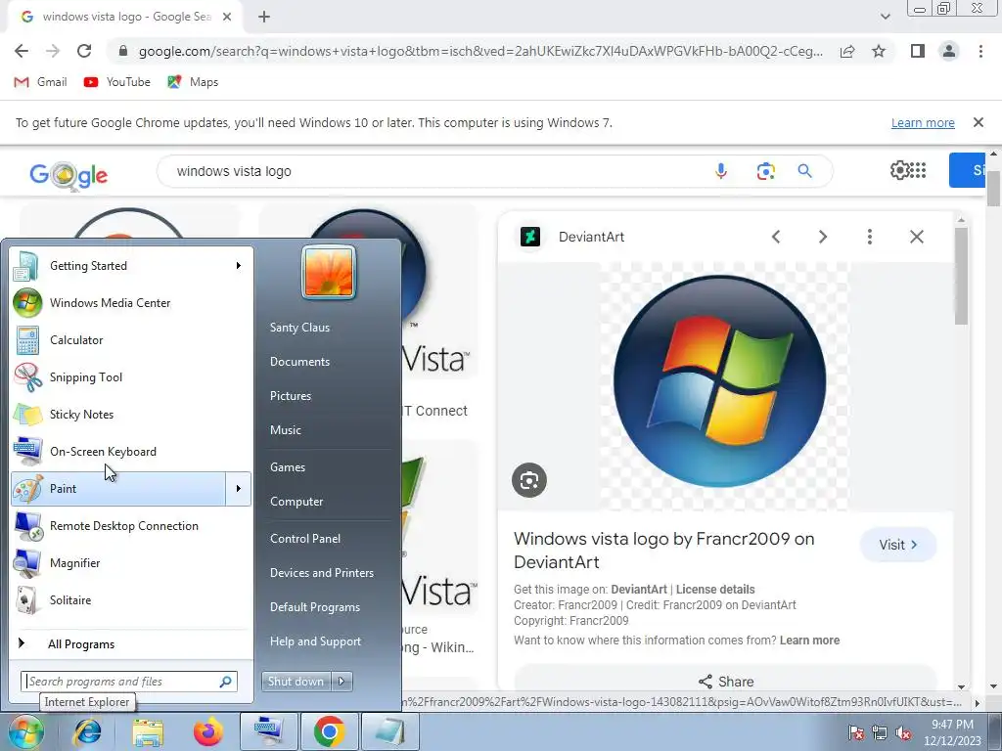This screenshot has height=751, width=1002.
Task: Open a new Chrome tab
Action: tap(264, 18)
